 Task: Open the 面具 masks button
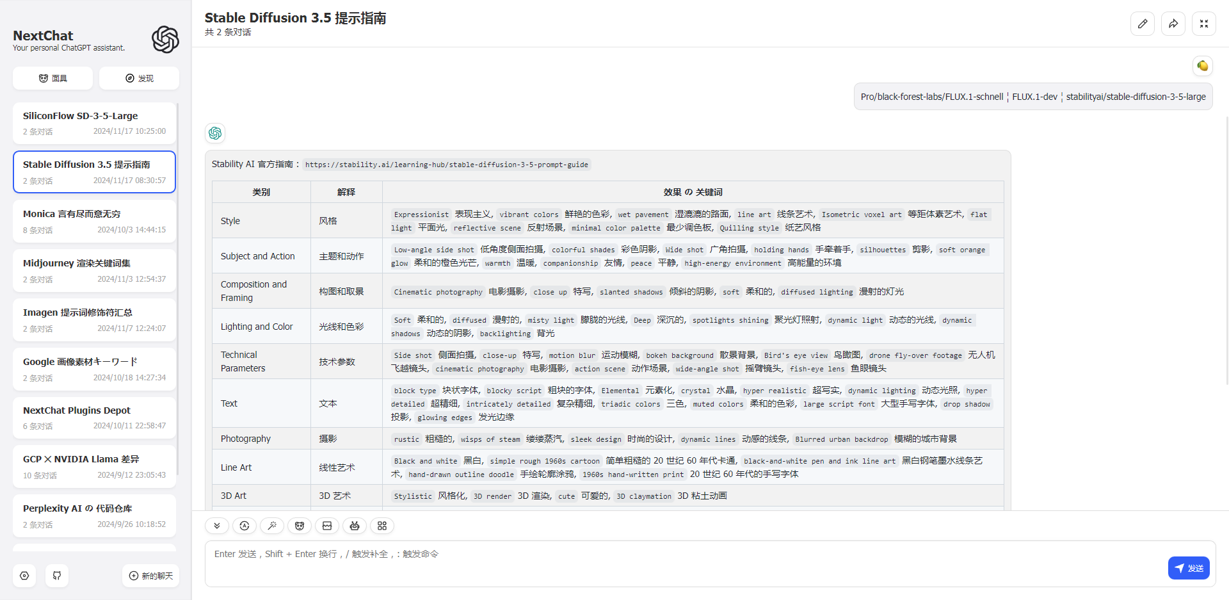click(x=52, y=78)
